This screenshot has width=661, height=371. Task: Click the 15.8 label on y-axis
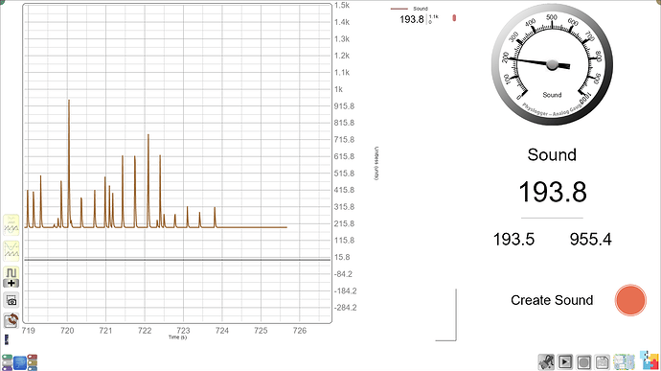pos(342,257)
